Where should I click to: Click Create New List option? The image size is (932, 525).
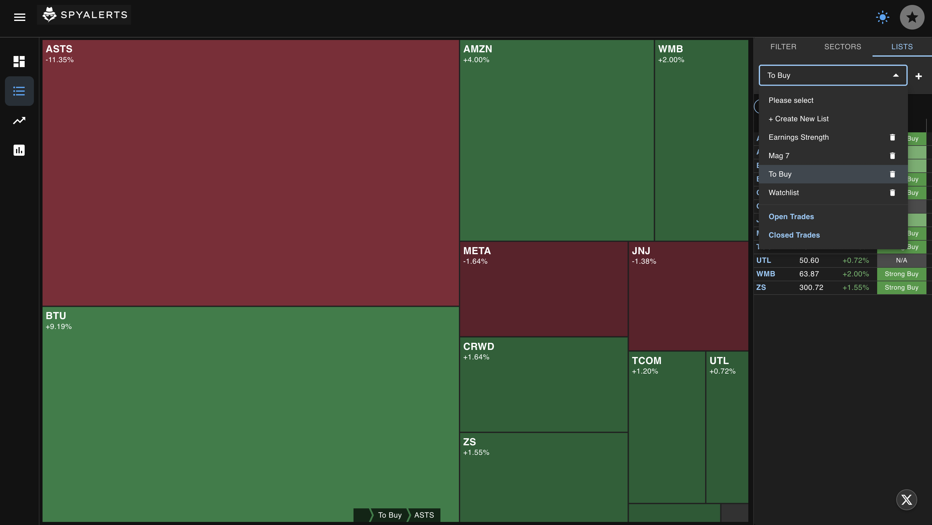(x=798, y=118)
